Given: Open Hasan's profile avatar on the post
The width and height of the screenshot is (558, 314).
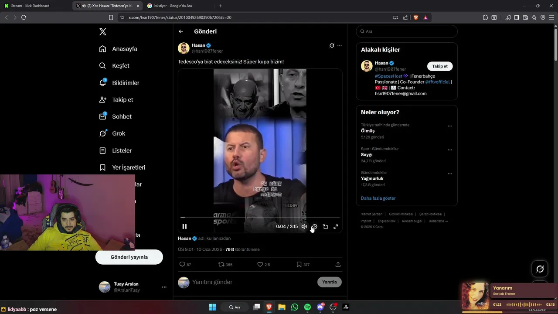Looking at the screenshot, I should [184, 48].
